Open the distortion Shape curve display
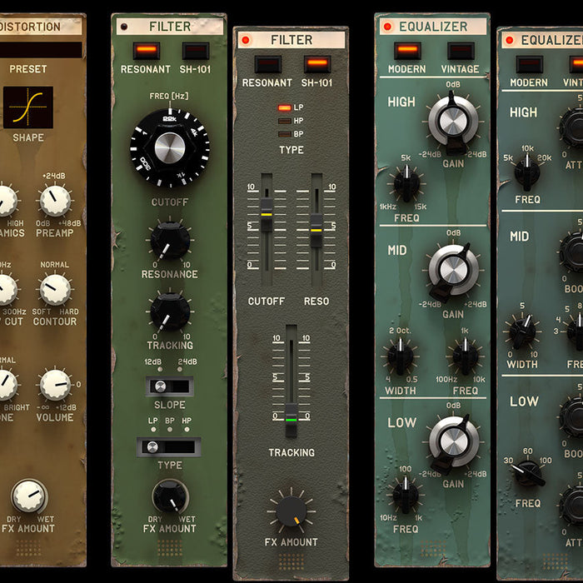The image size is (583, 583). click(x=27, y=107)
